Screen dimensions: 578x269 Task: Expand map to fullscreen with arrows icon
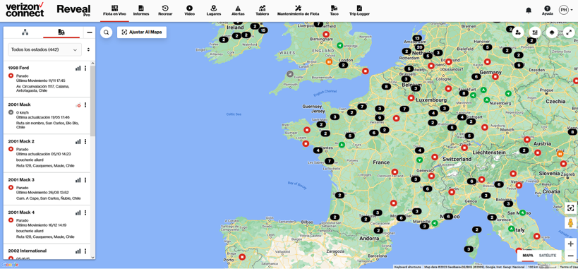tap(569, 32)
